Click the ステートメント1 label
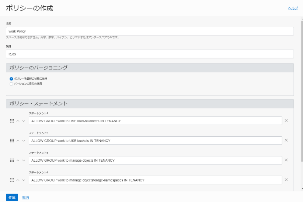This screenshot has width=303, height=202. click(38, 113)
